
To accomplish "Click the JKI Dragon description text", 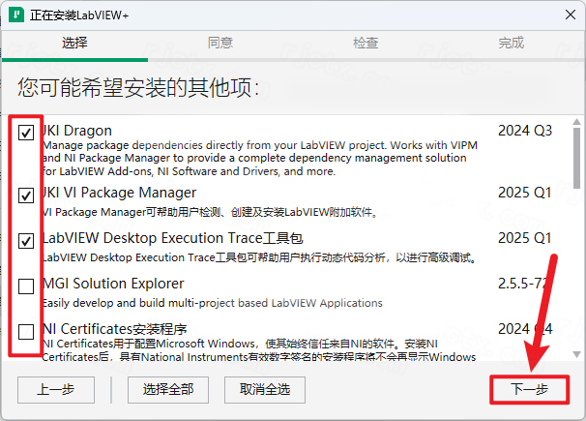I will (x=260, y=158).
